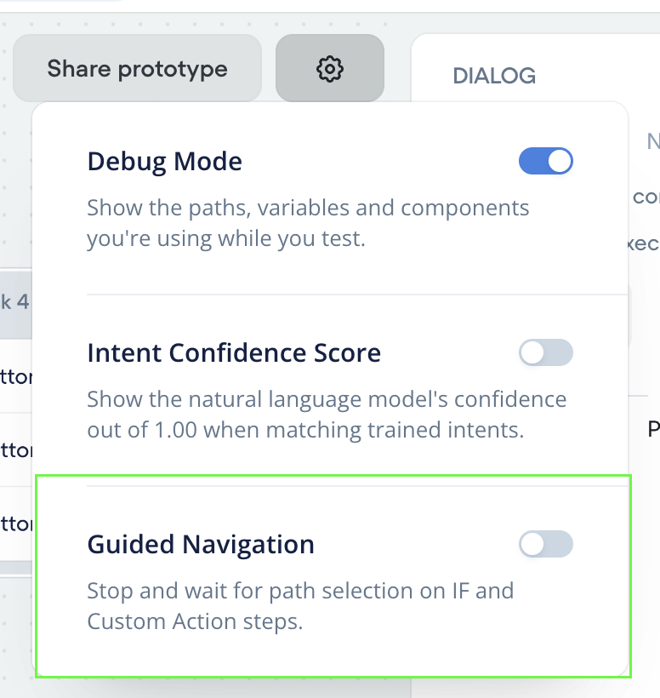Select the partially hidden block header ending in 4
This screenshot has width=660, height=698.
coord(15,303)
